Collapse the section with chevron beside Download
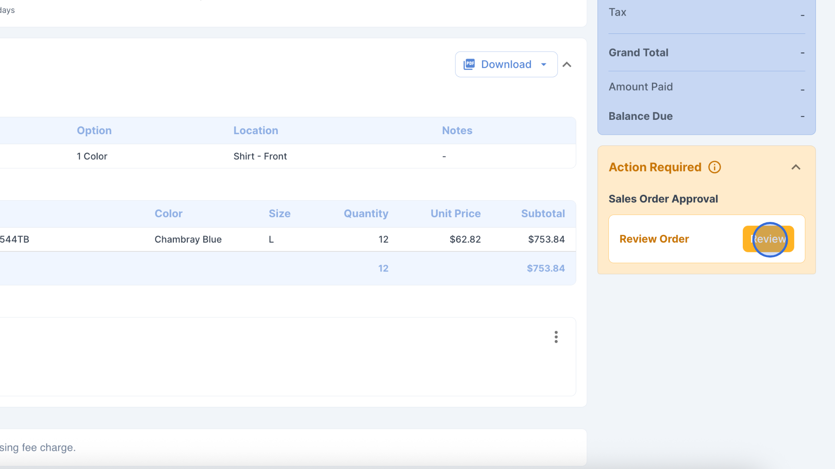Viewport: 835px width, 469px height. (567, 64)
